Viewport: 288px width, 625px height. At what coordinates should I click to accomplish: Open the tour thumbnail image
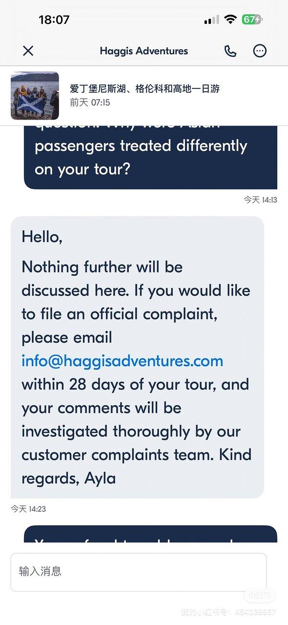pos(35,96)
